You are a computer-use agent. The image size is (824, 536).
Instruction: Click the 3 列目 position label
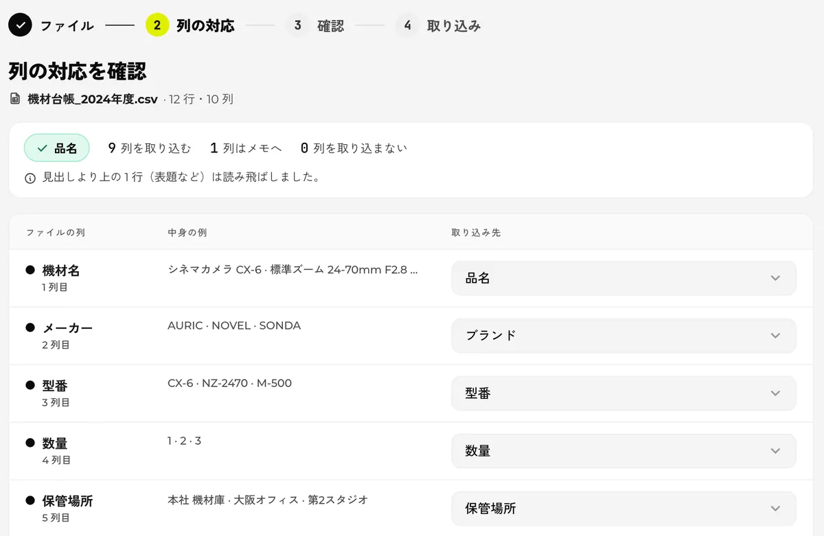pyautogui.click(x=56, y=402)
